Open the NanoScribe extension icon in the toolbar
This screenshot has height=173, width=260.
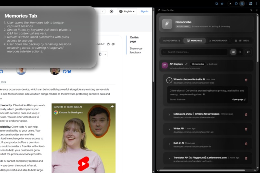pyautogui.click(x=230, y=4)
